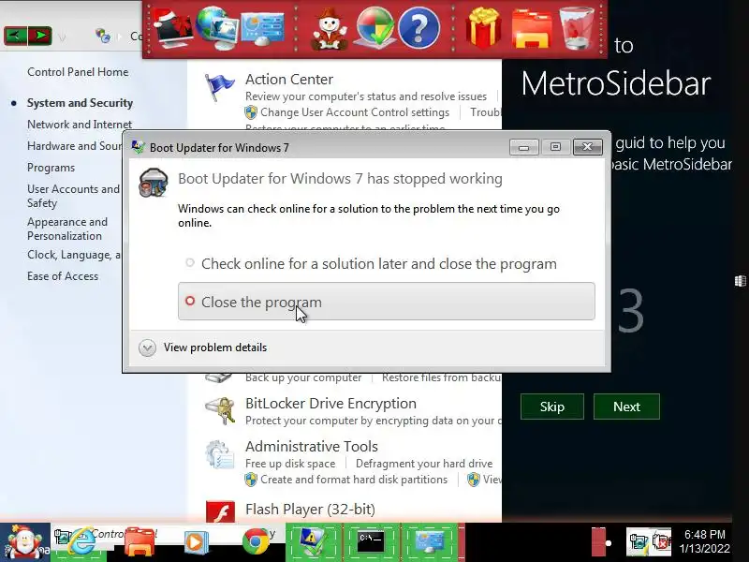Click Defragment your hard drive link
The height and width of the screenshot is (562, 749).
[x=424, y=464]
